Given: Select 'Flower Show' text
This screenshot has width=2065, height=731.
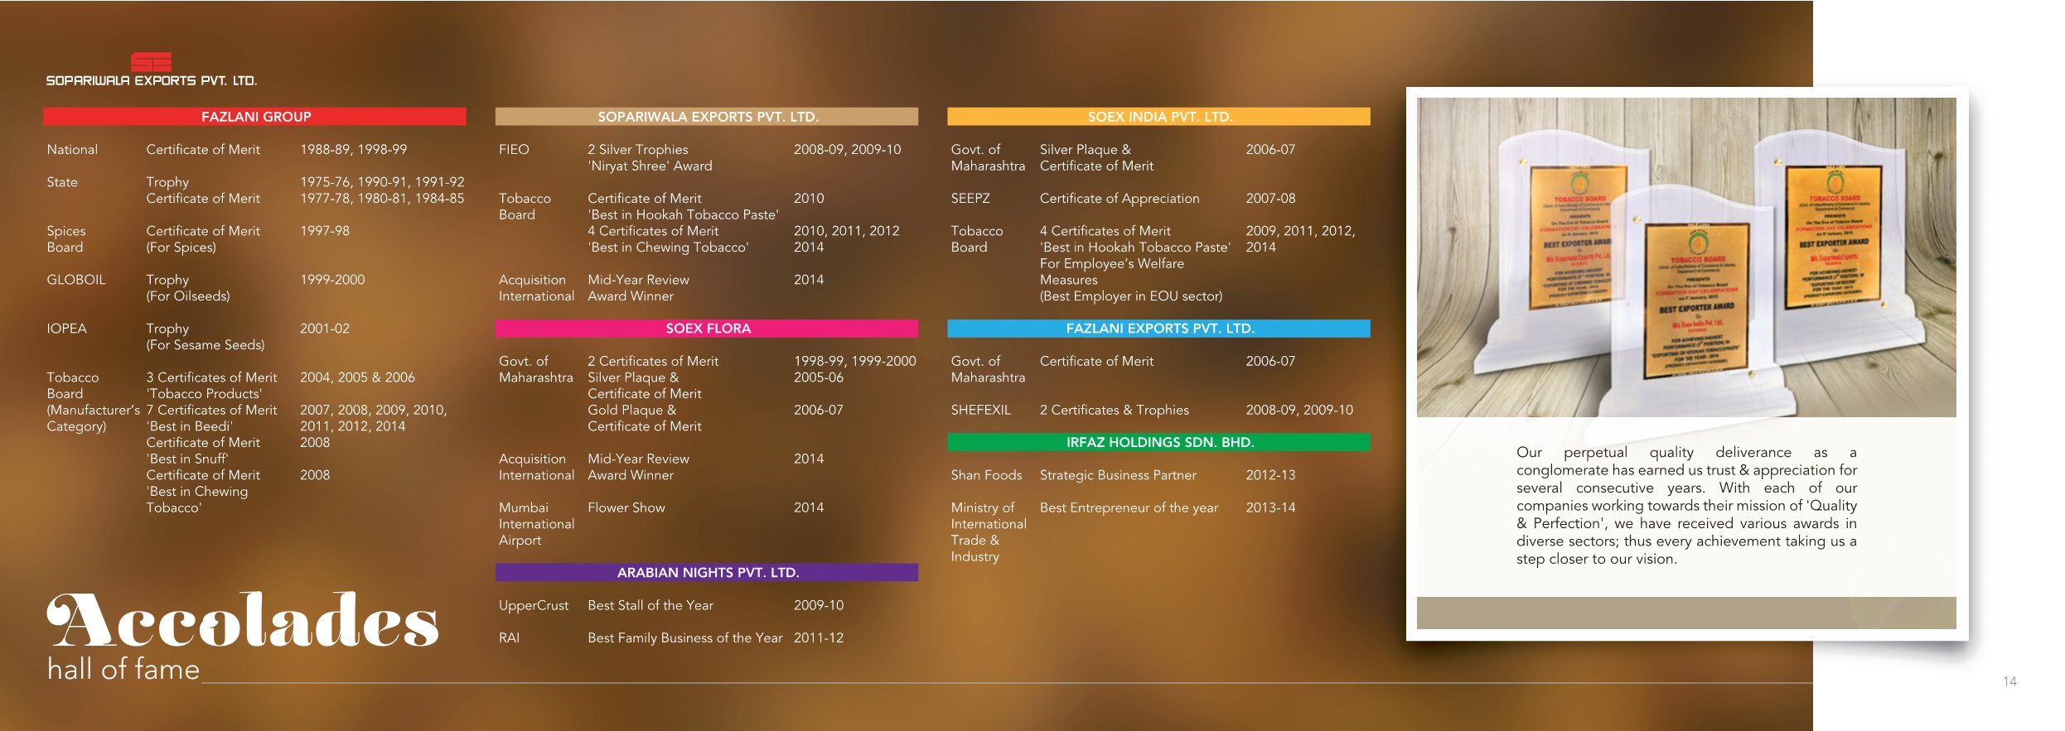Looking at the screenshot, I should click(626, 507).
